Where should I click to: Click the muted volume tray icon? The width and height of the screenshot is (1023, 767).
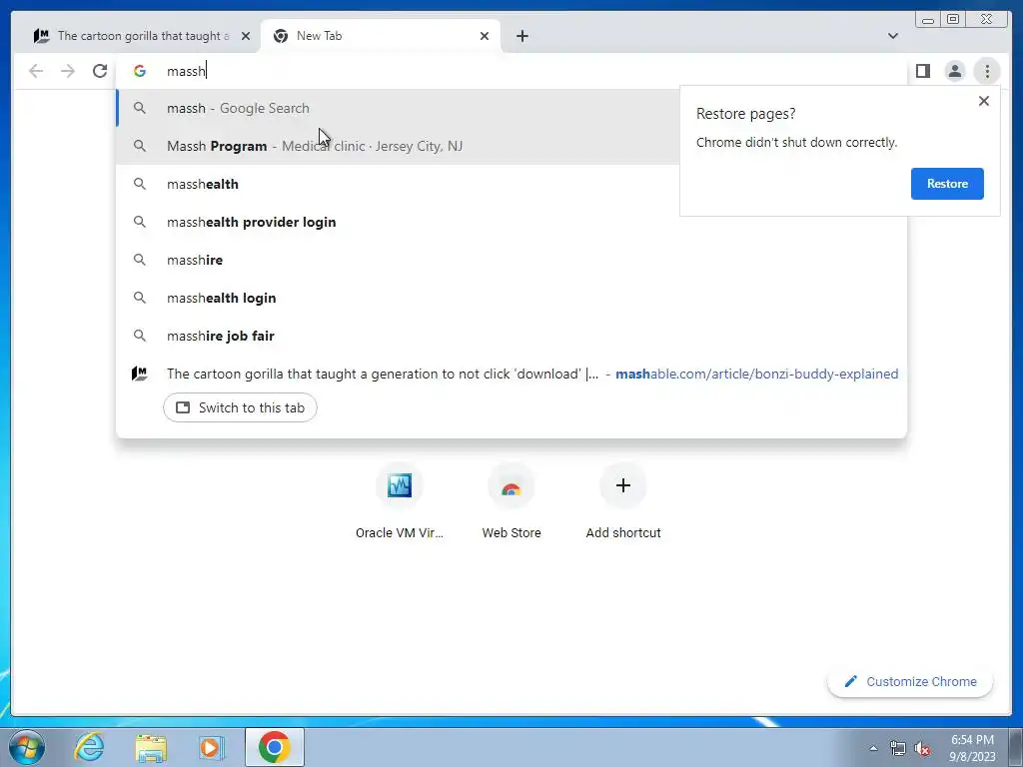coord(922,749)
